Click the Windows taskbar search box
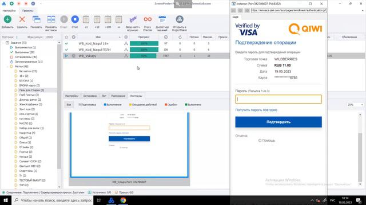This screenshot has width=366, height=205. (x=53, y=200)
